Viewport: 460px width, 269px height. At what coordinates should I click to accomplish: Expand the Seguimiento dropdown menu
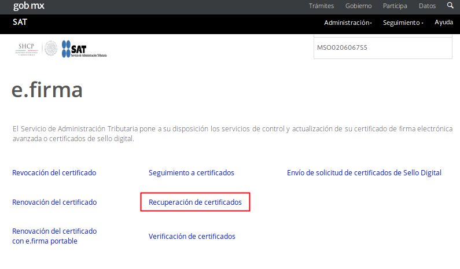click(x=403, y=23)
